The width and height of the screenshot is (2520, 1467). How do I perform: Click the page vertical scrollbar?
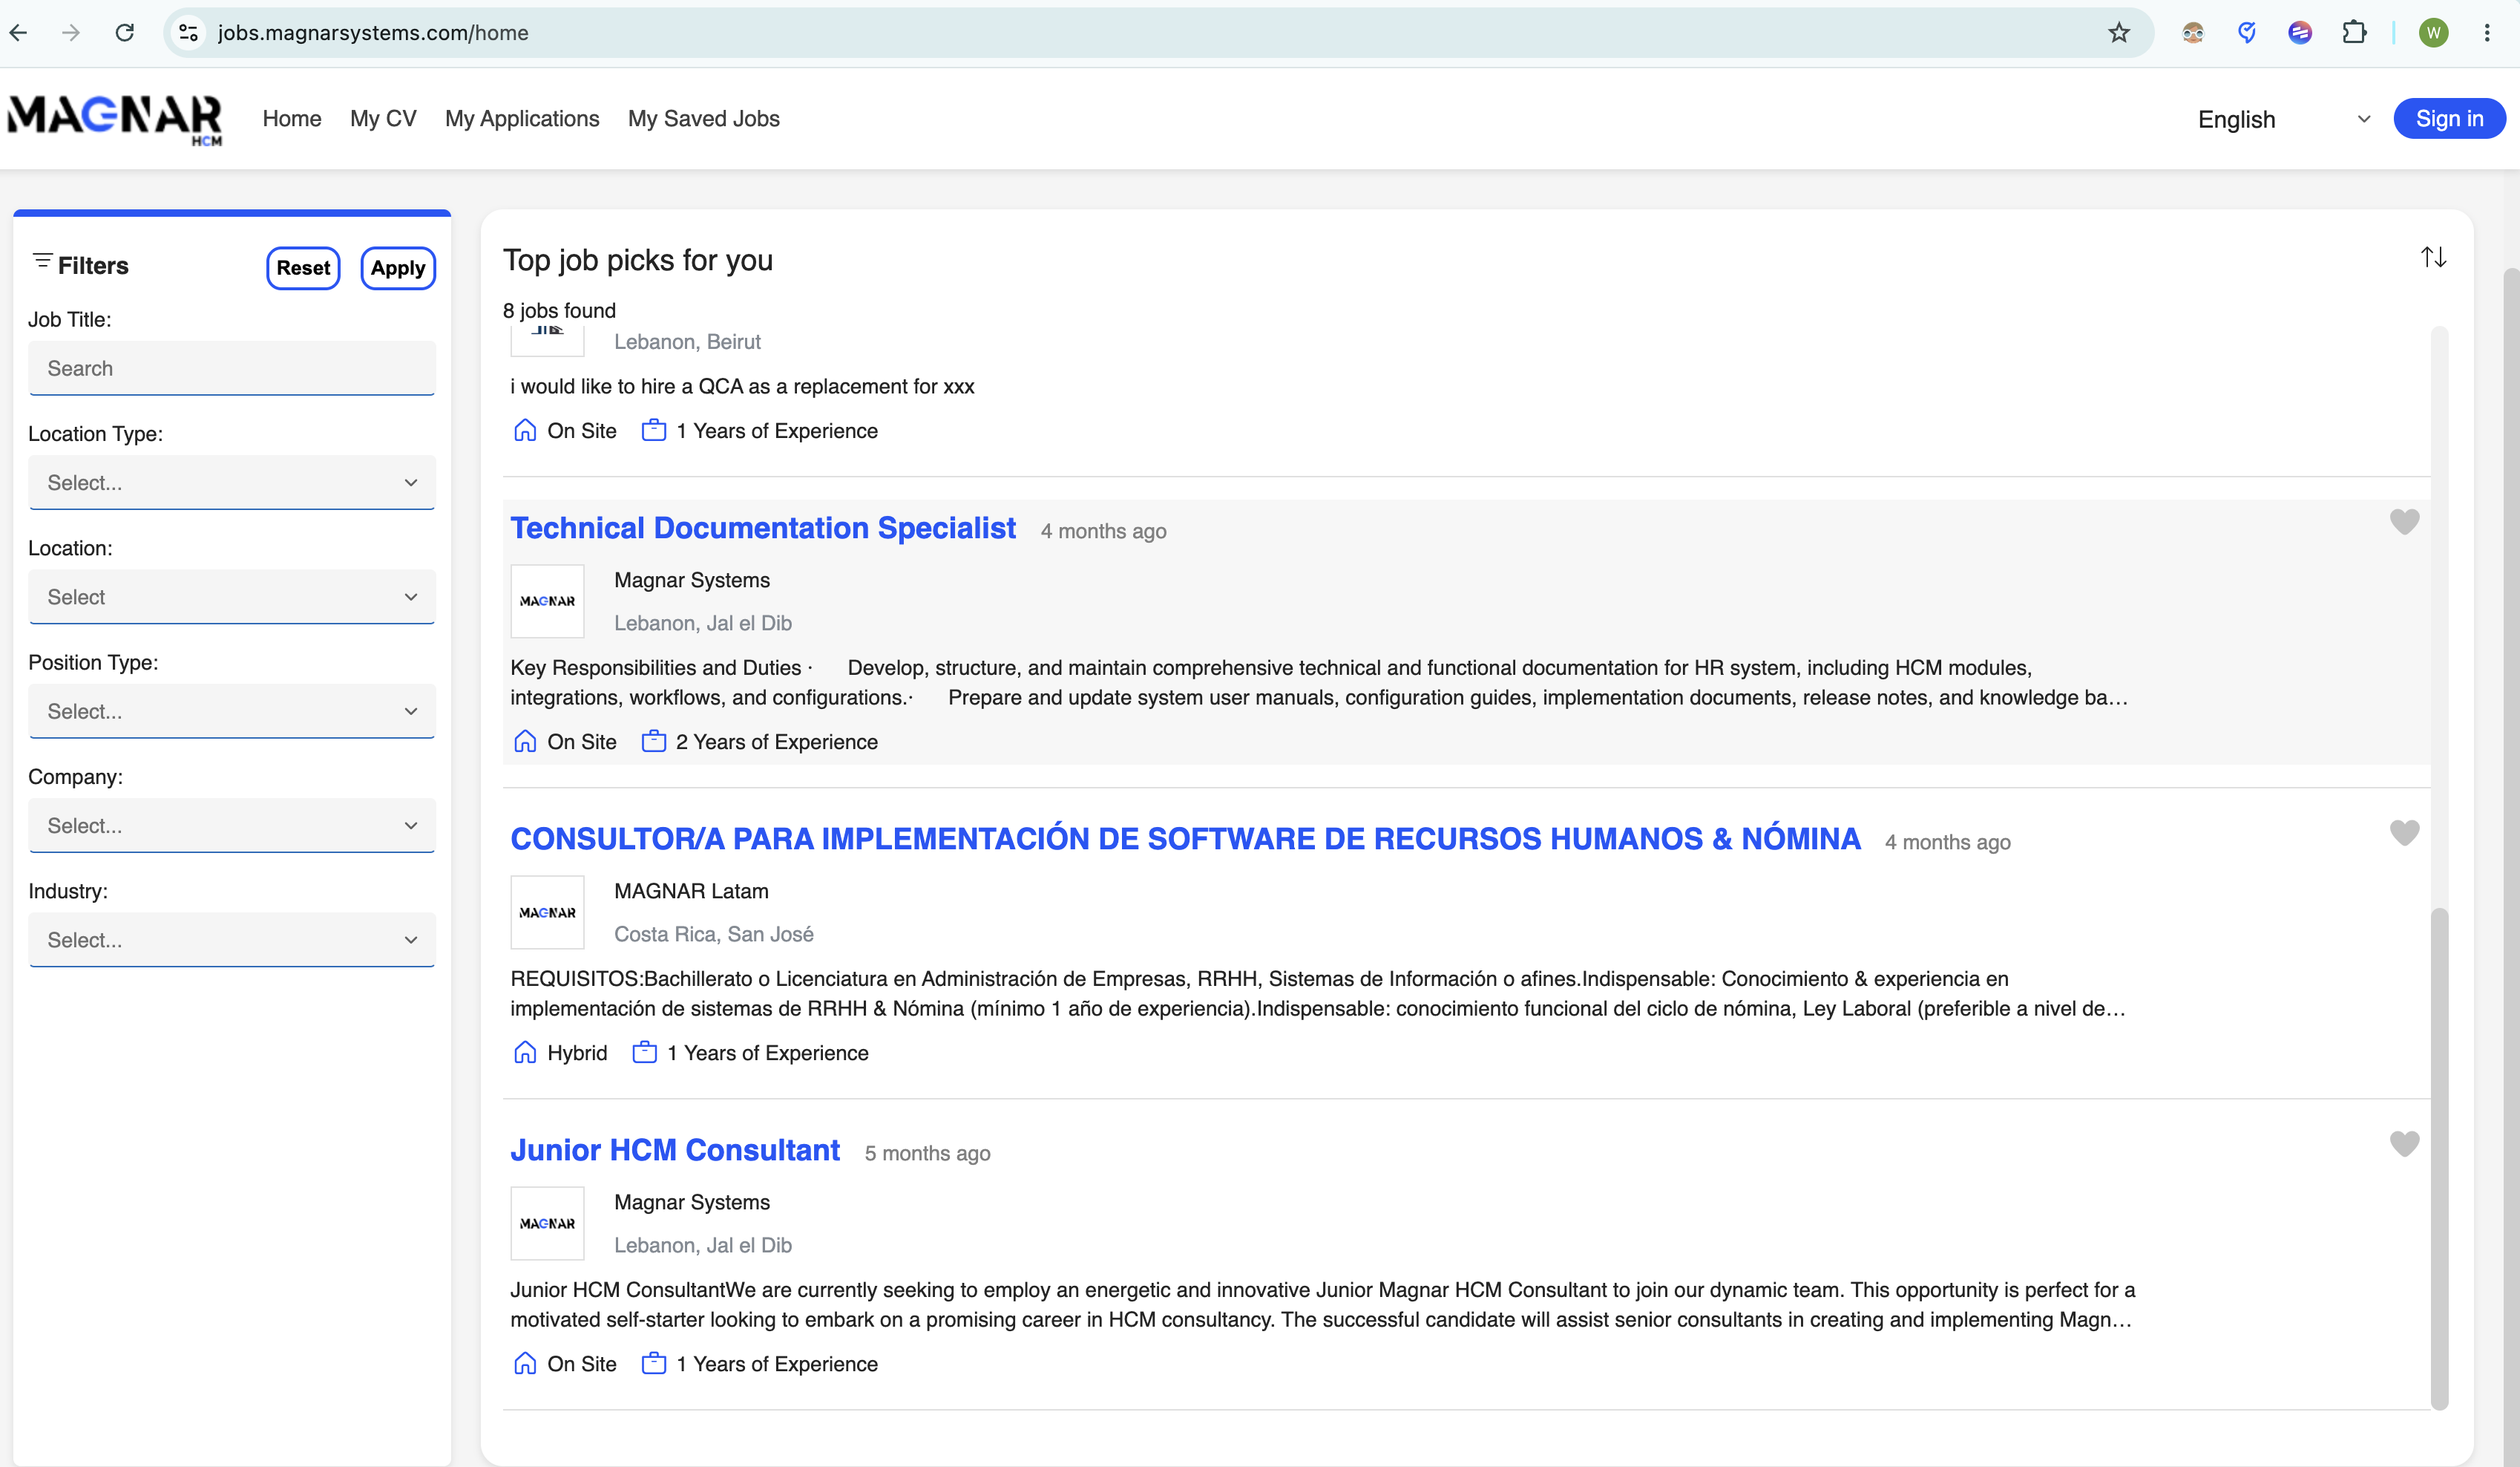click(x=2511, y=866)
